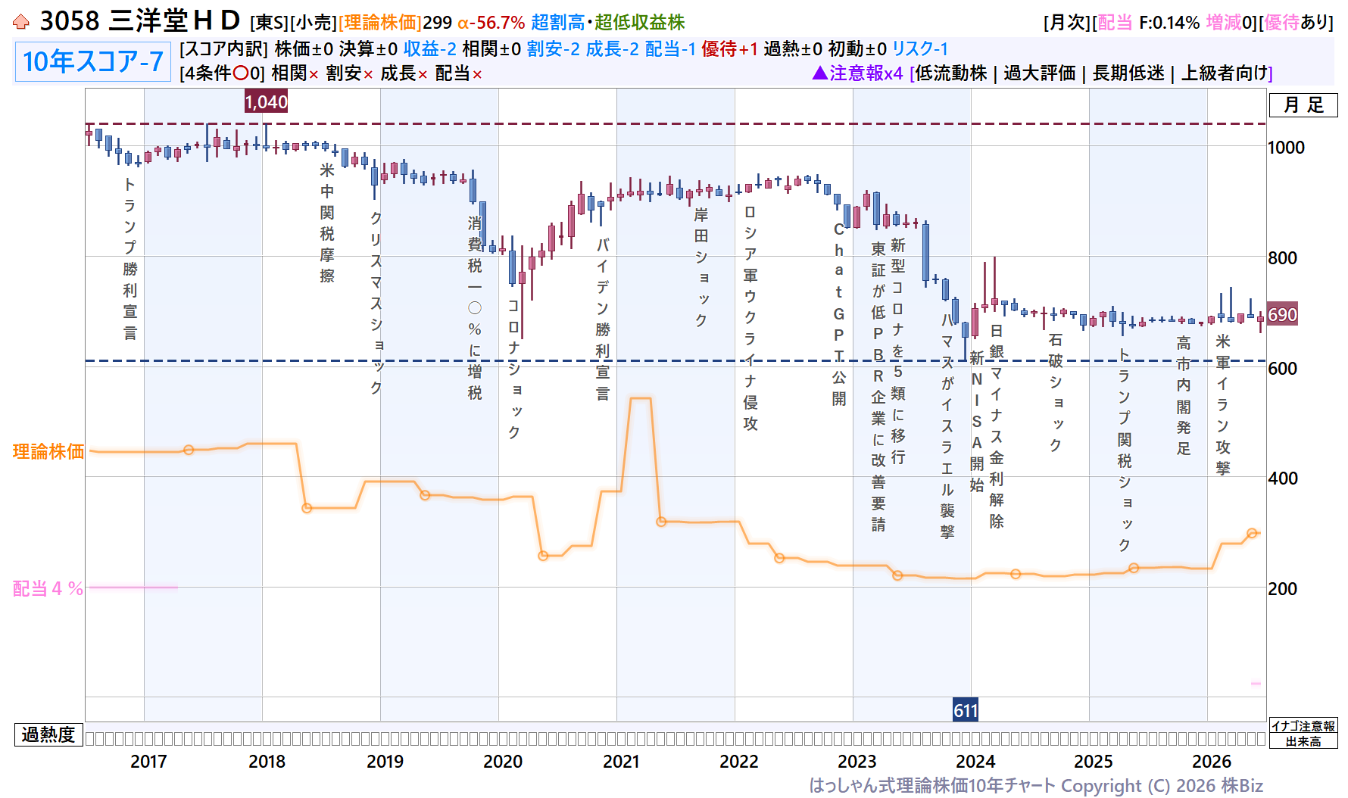Image resolution: width=1348 pixels, height=798 pixels.
Task: Click the 690 current price tag
Action: click(1282, 314)
